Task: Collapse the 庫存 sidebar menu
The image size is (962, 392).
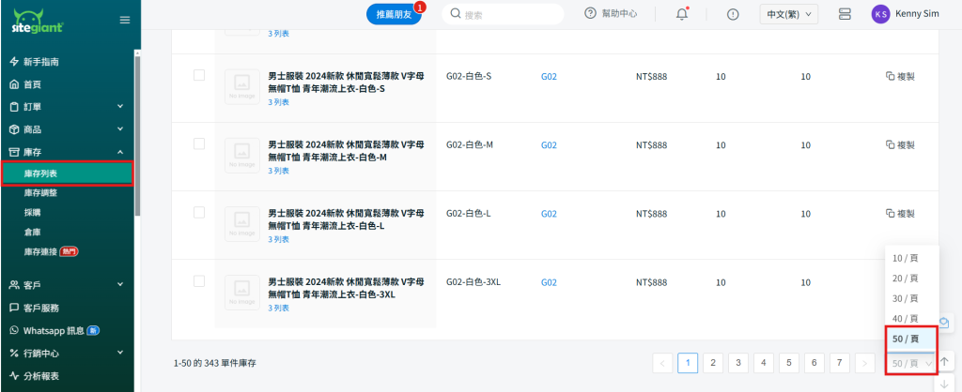Action: point(120,152)
